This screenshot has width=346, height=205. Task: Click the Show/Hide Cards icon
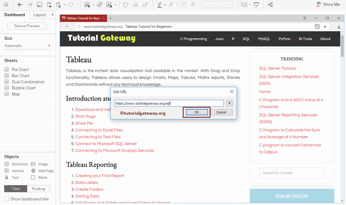[x=244, y=5]
